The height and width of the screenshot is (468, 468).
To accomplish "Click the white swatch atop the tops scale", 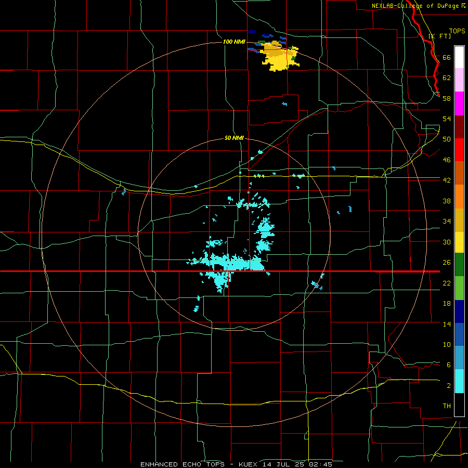I will tap(459, 57).
